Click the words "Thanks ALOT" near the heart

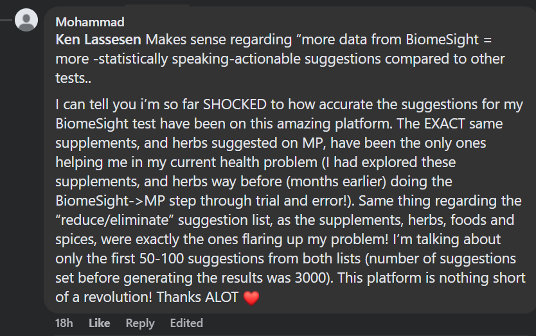197,297
